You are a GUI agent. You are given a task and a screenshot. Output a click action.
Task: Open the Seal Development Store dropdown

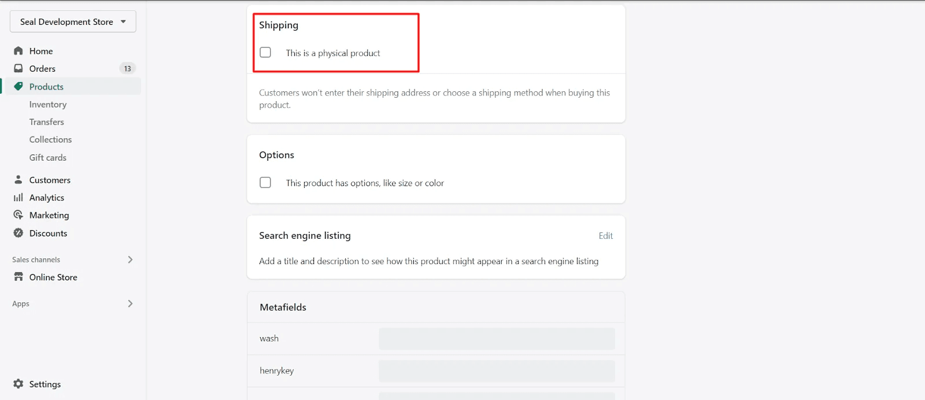[x=73, y=21]
